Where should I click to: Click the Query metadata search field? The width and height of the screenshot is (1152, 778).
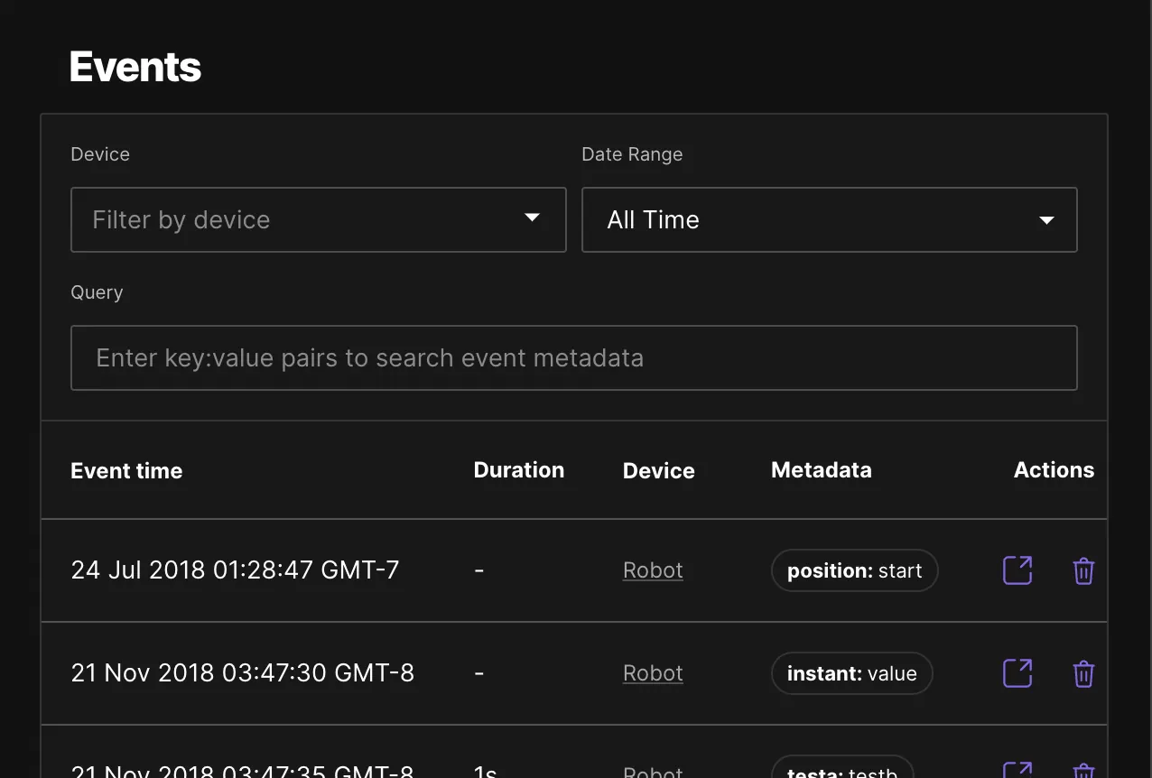[x=574, y=357]
